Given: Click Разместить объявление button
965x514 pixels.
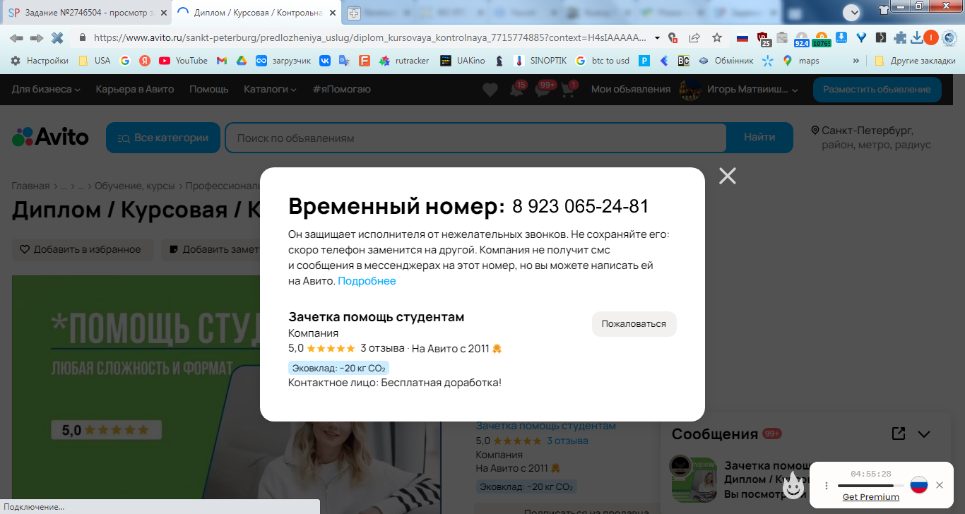Looking at the screenshot, I should pyautogui.click(x=877, y=90).
